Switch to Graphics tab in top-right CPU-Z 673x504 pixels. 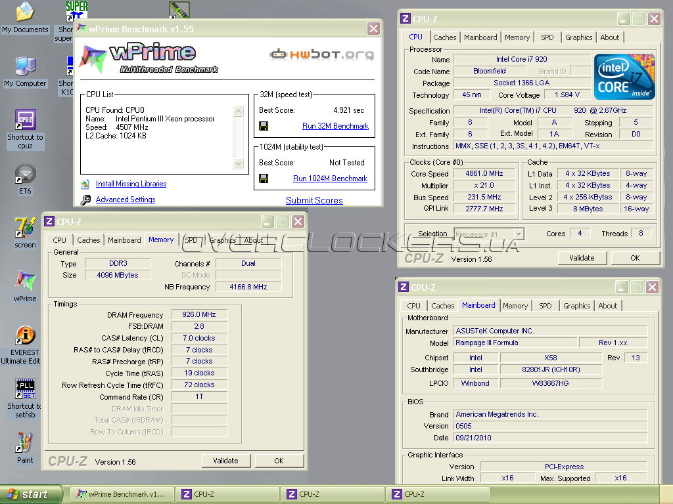[578, 37]
